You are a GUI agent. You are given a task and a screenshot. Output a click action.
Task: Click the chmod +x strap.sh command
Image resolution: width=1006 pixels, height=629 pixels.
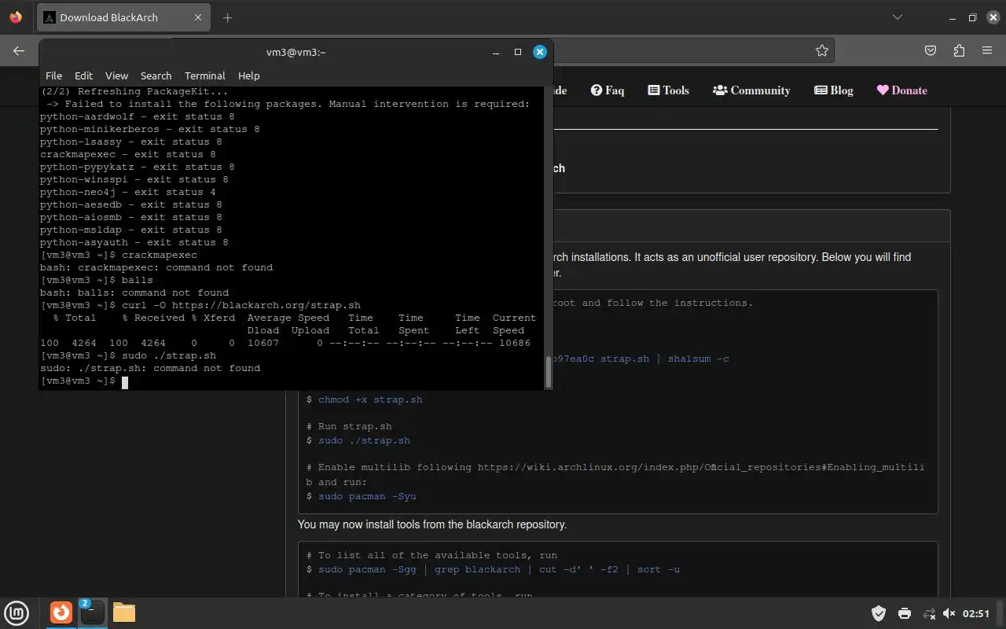370,399
